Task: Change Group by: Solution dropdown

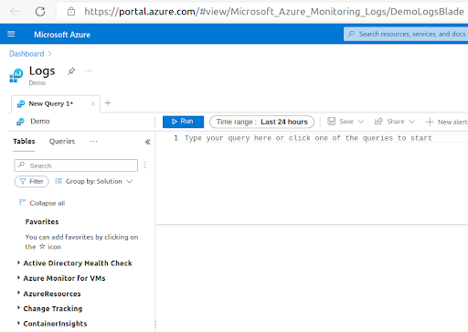Action: point(94,181)
